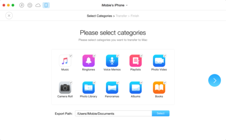Uncheck the Photo Library checkbox

coord(94,83)
